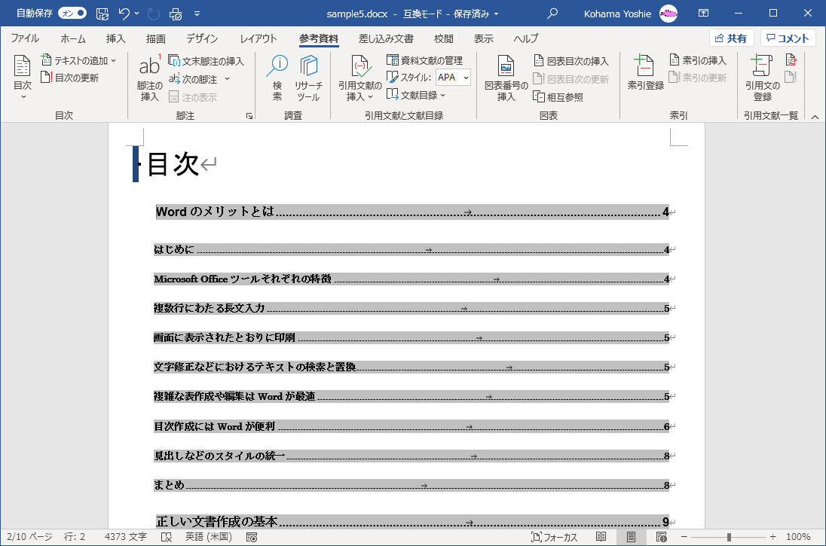
Task: Click the Save icon in title bar
Action: [102, 14]
